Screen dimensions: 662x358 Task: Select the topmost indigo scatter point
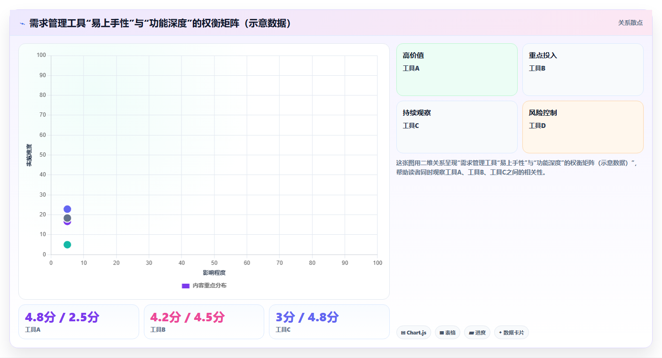tap(67, 209)
